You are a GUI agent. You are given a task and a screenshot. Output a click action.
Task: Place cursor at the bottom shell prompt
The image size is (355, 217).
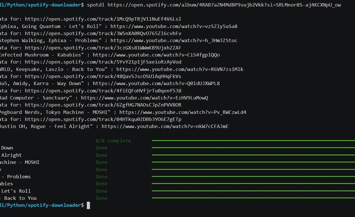[x=88, y=206]
